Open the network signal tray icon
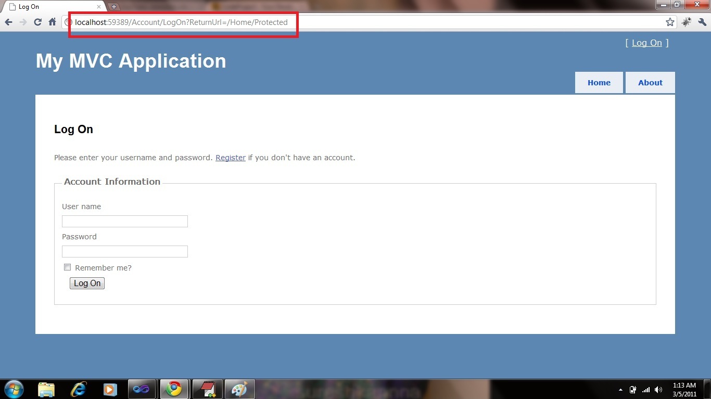Viewport: 711px width, 399px height. click(x=646, y=390)
